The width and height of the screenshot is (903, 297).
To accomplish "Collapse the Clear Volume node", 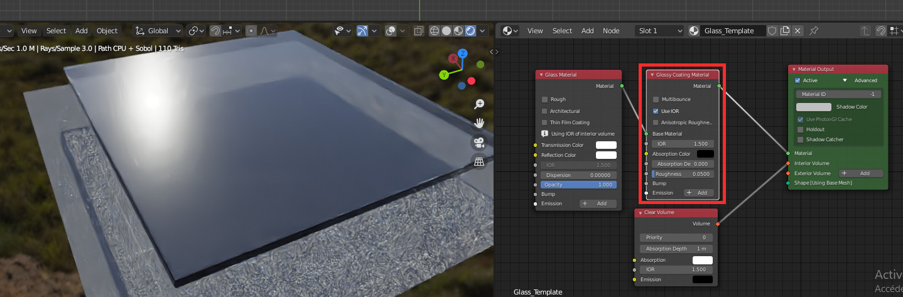I will coord(641,213).
